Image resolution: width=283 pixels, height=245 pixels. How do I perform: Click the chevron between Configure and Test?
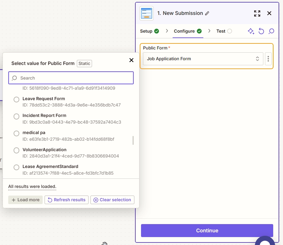click(x=209, y=31)
